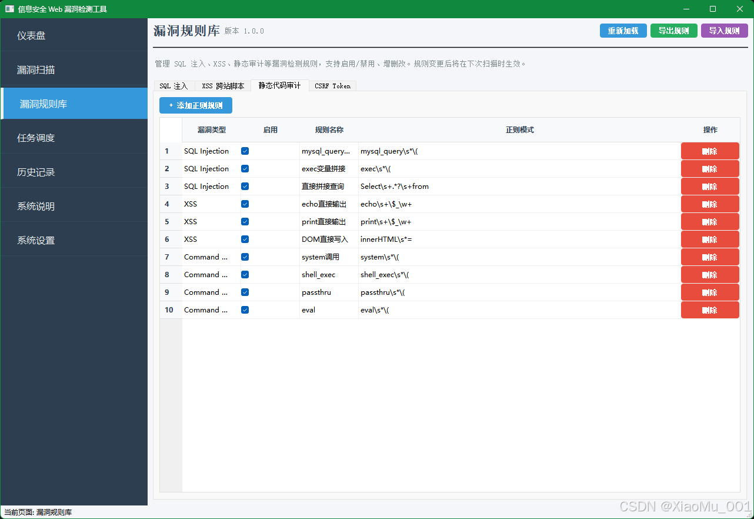This screenshot has width=754, height=519.
Task: Click the print\s+\$_\w+ pattern cell
Action: (x=520, y=222)
